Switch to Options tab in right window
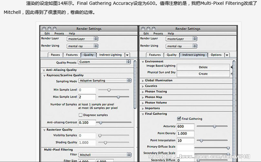Viewport: 261px width, 162px height. [216, 55]
